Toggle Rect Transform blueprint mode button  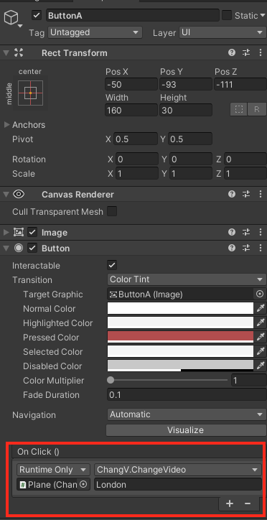click(239, 109)
